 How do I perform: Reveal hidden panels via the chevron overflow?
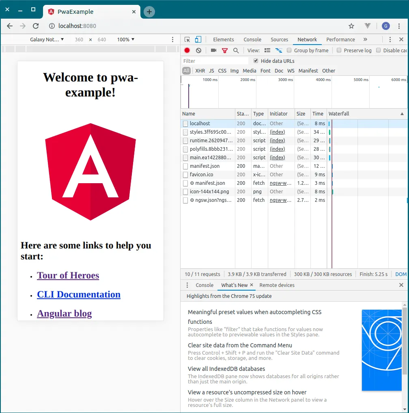(366, 39)
